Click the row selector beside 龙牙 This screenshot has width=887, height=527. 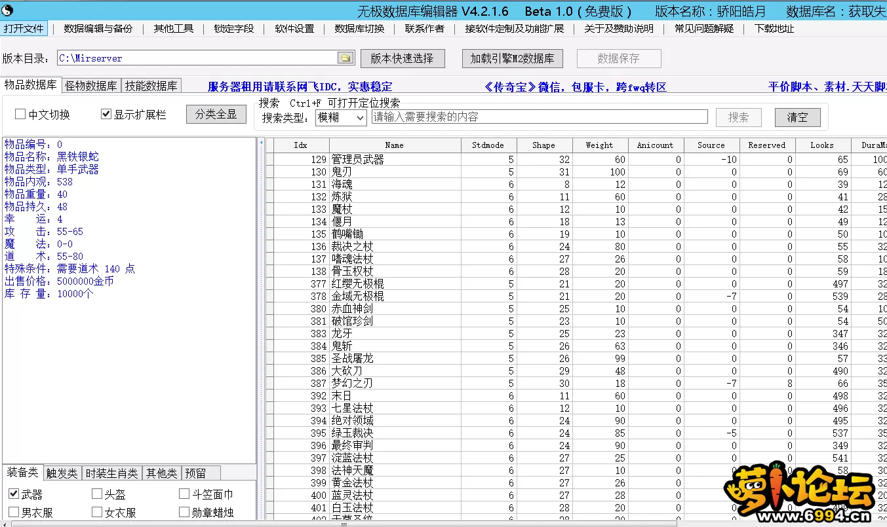[x=269, y=333]
